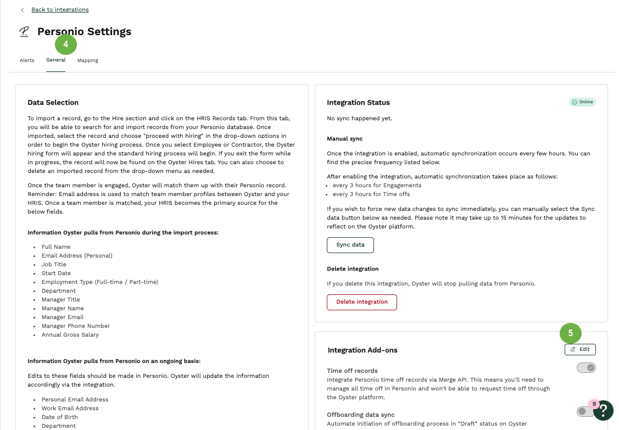Viewport: 619px width, 430px height.
Task: Edit the Integration Add-ons section
Action: click(580, 349)
